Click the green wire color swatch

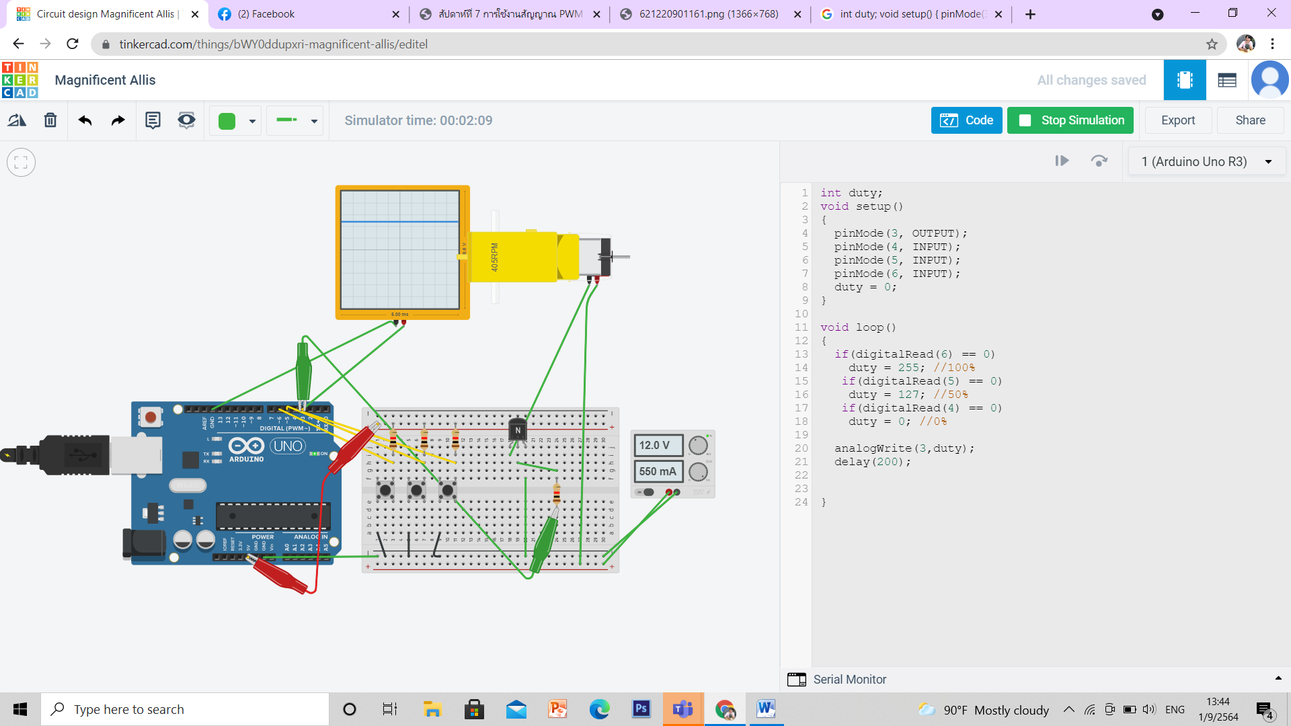click(x=227, y=121)
